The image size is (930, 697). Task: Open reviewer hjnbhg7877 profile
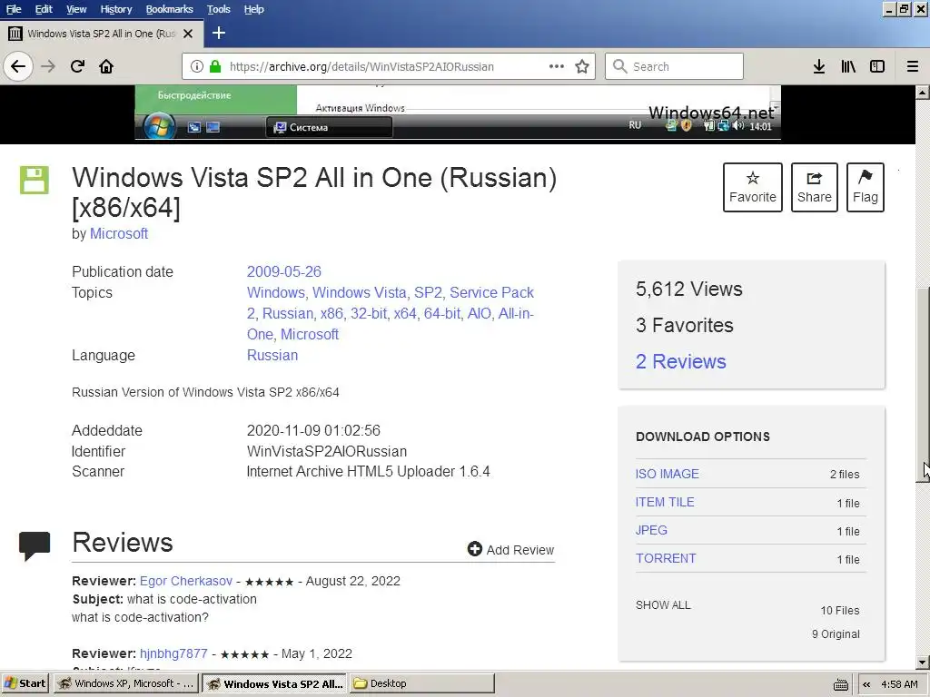coord(173,653)
